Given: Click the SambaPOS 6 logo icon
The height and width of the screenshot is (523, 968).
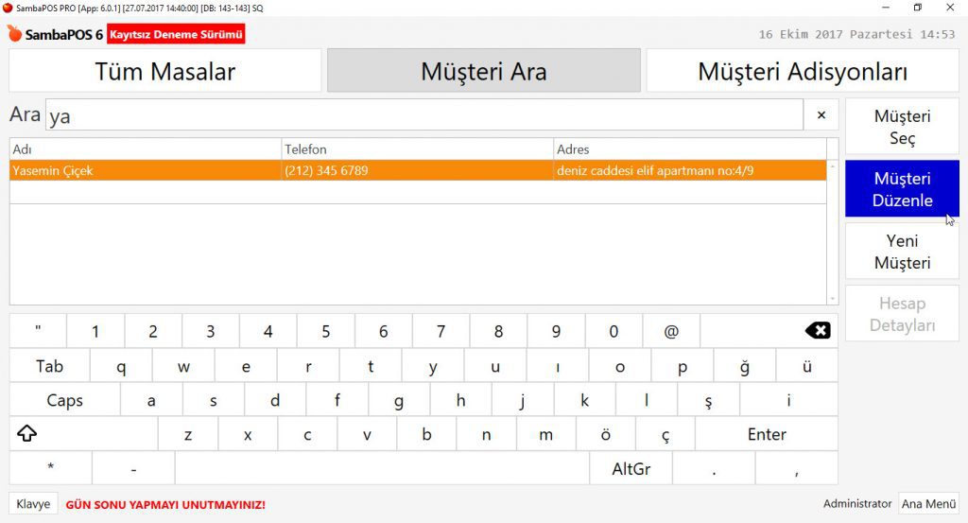Looking at the screenshot, I should (x=15, y=34).
